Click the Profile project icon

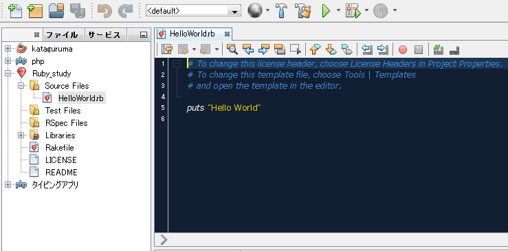coord(381,11)
